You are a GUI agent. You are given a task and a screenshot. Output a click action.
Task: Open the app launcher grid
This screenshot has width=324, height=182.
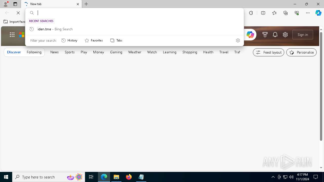12,35
